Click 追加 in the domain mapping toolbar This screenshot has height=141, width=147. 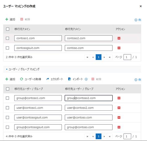coord(10,19)
